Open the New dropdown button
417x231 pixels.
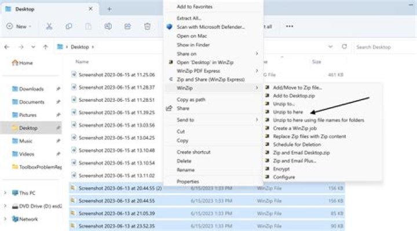[x=19, y=26]
